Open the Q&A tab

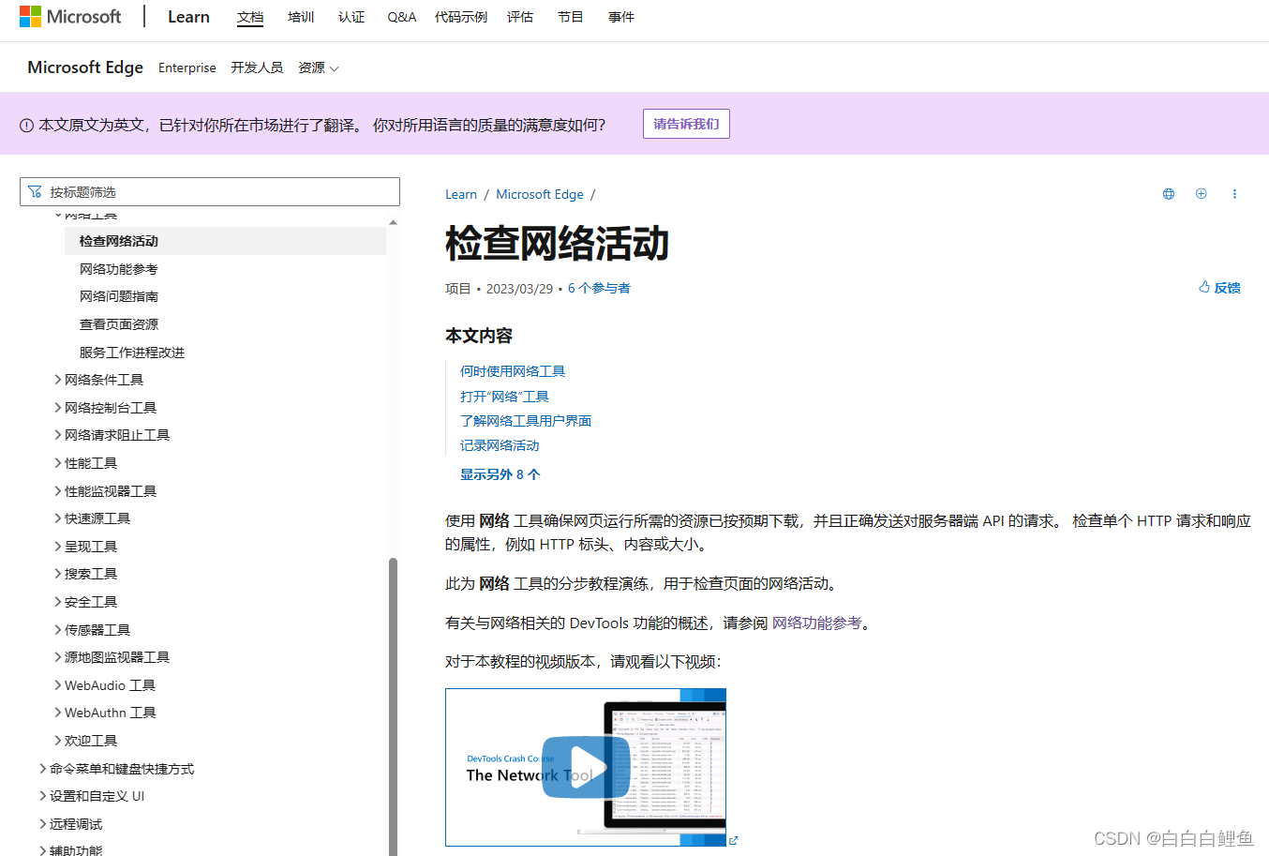tap(402, 17)
